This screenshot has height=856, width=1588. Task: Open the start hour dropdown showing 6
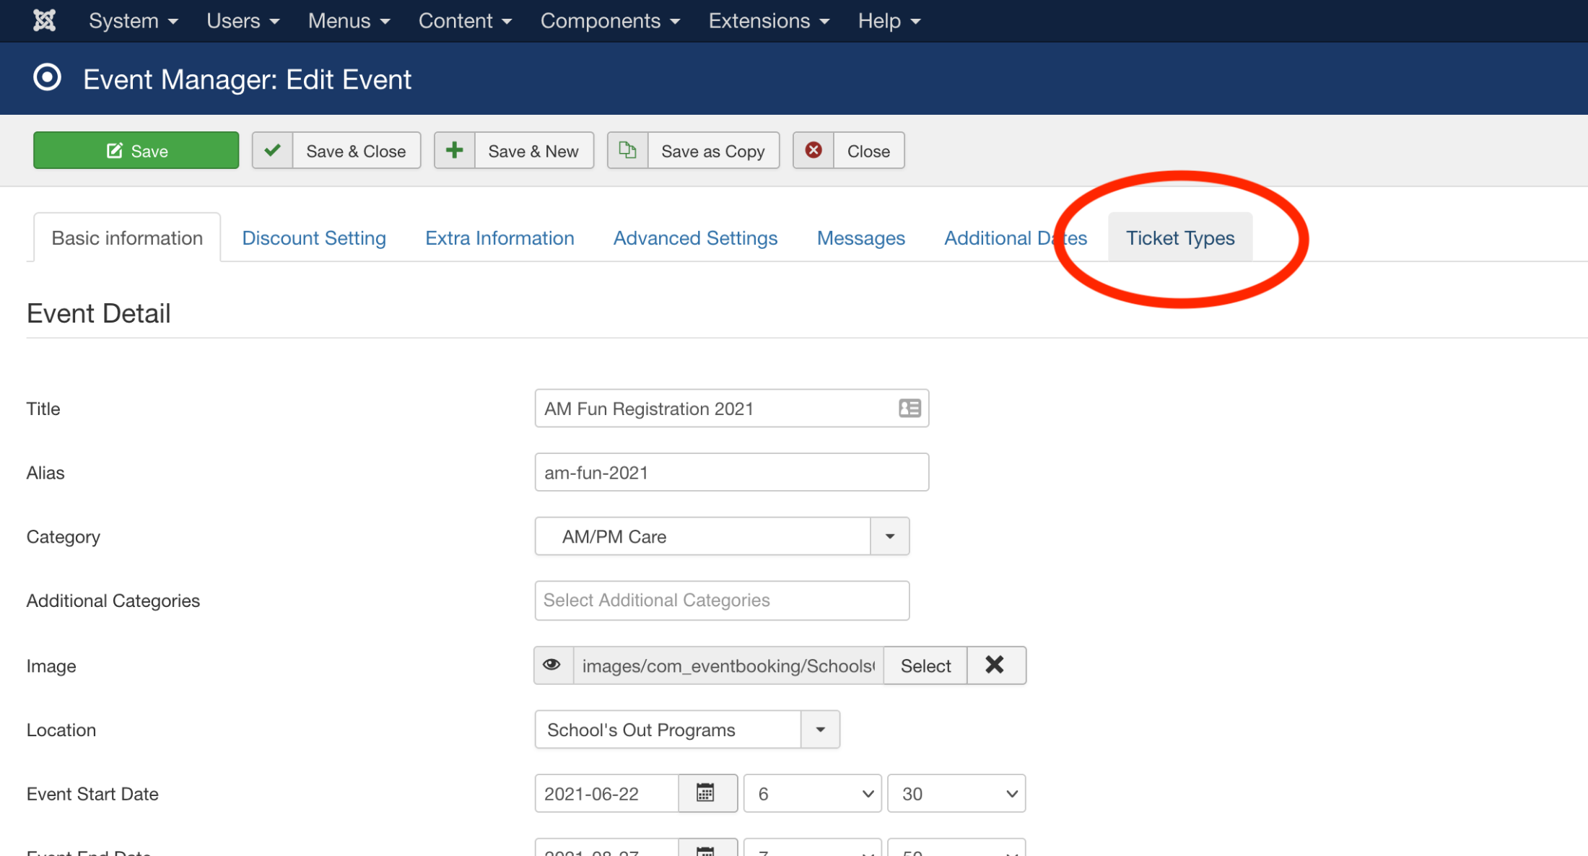pyautogui.click(x=812, y=793)
